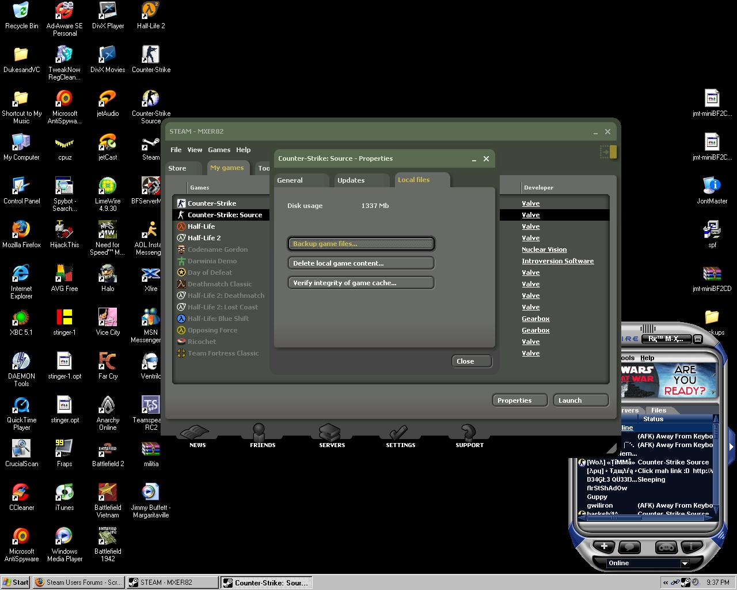The width and height of the screenshot is (737, 590).
Task: Switch to STEAM - MXER82 taskbar item
Action: coord(173,583)
